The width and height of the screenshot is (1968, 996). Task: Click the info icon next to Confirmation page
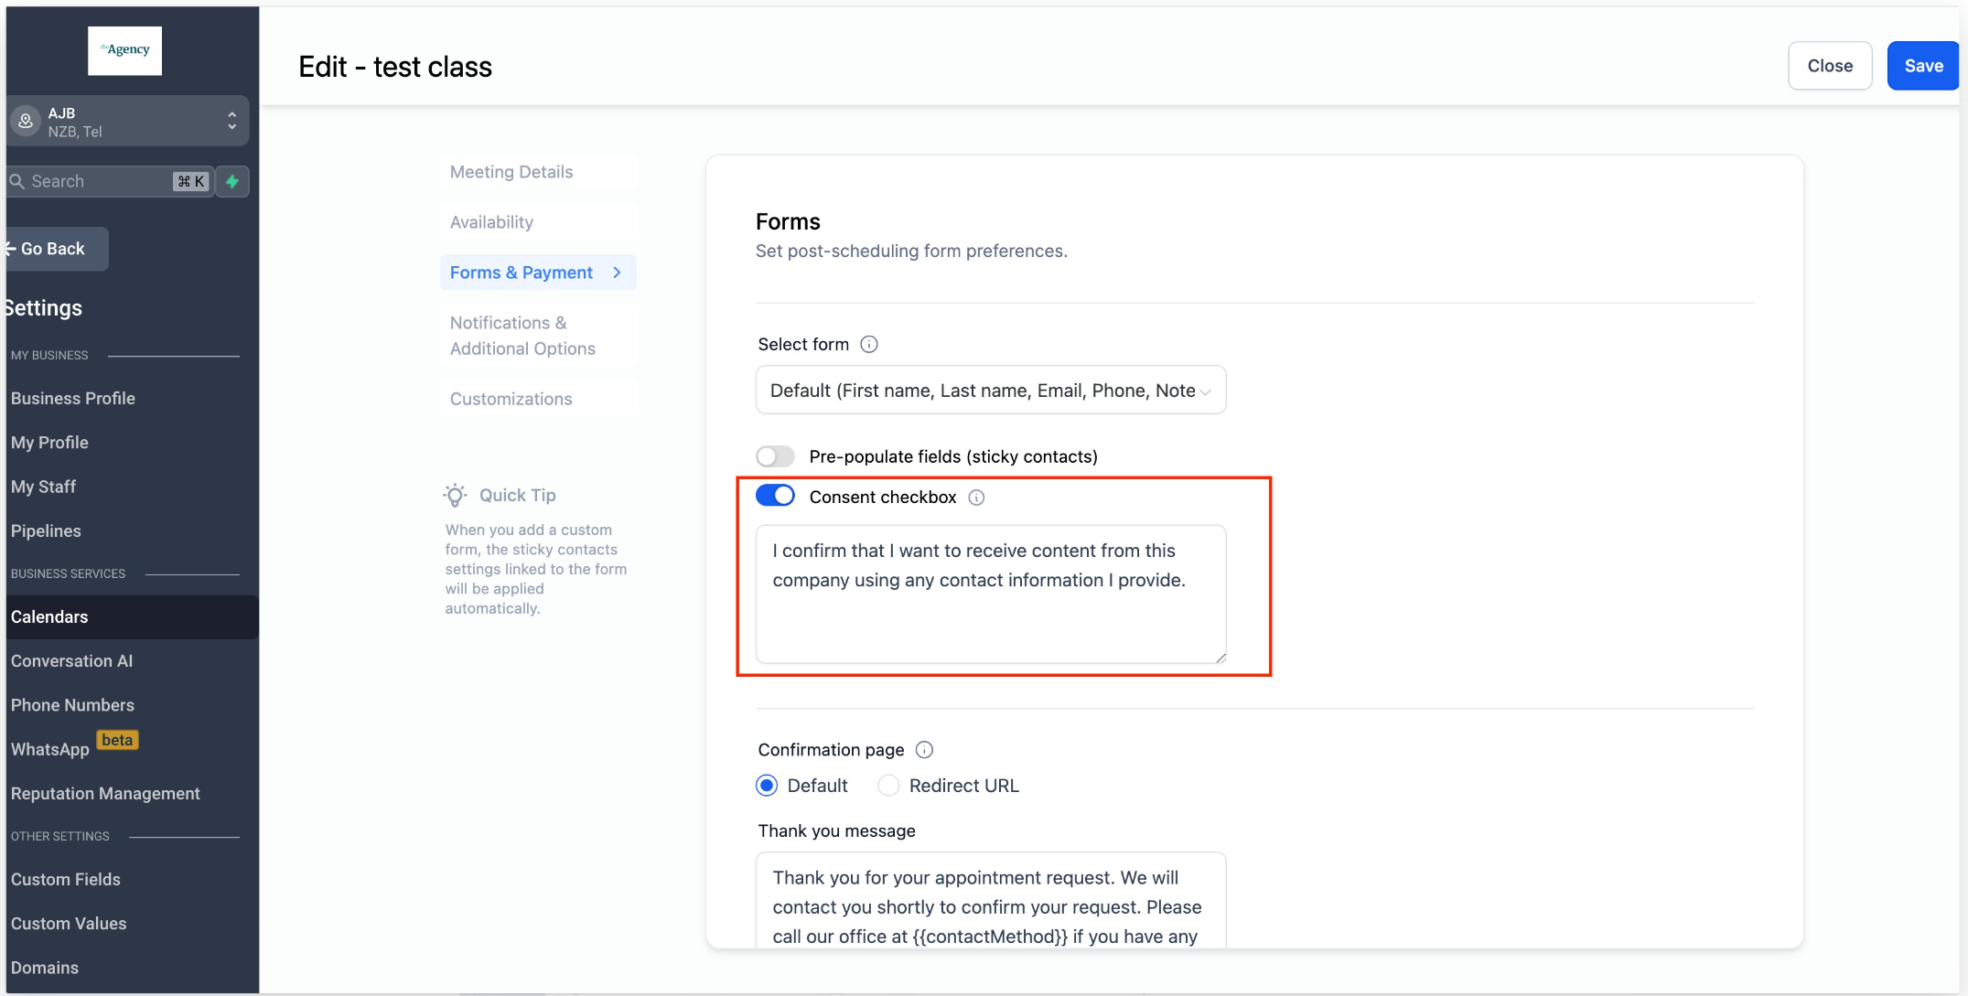[x=924, y=750]
